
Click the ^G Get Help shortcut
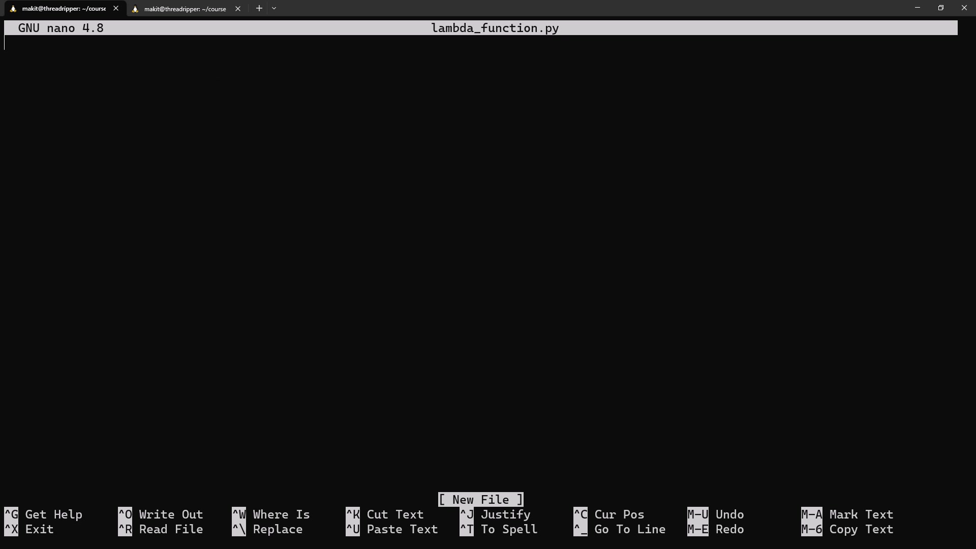pyautogui.click(x=43, y=514)
